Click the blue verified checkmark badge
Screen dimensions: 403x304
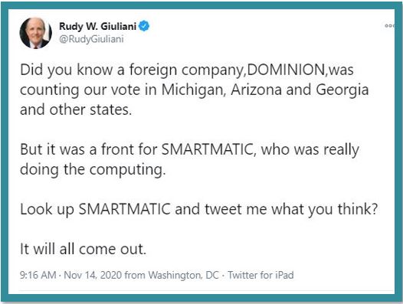pyautogui.click(x=144, y=26)
